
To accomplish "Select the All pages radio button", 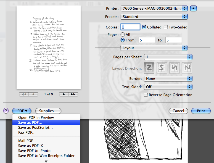I will point(123,35).
